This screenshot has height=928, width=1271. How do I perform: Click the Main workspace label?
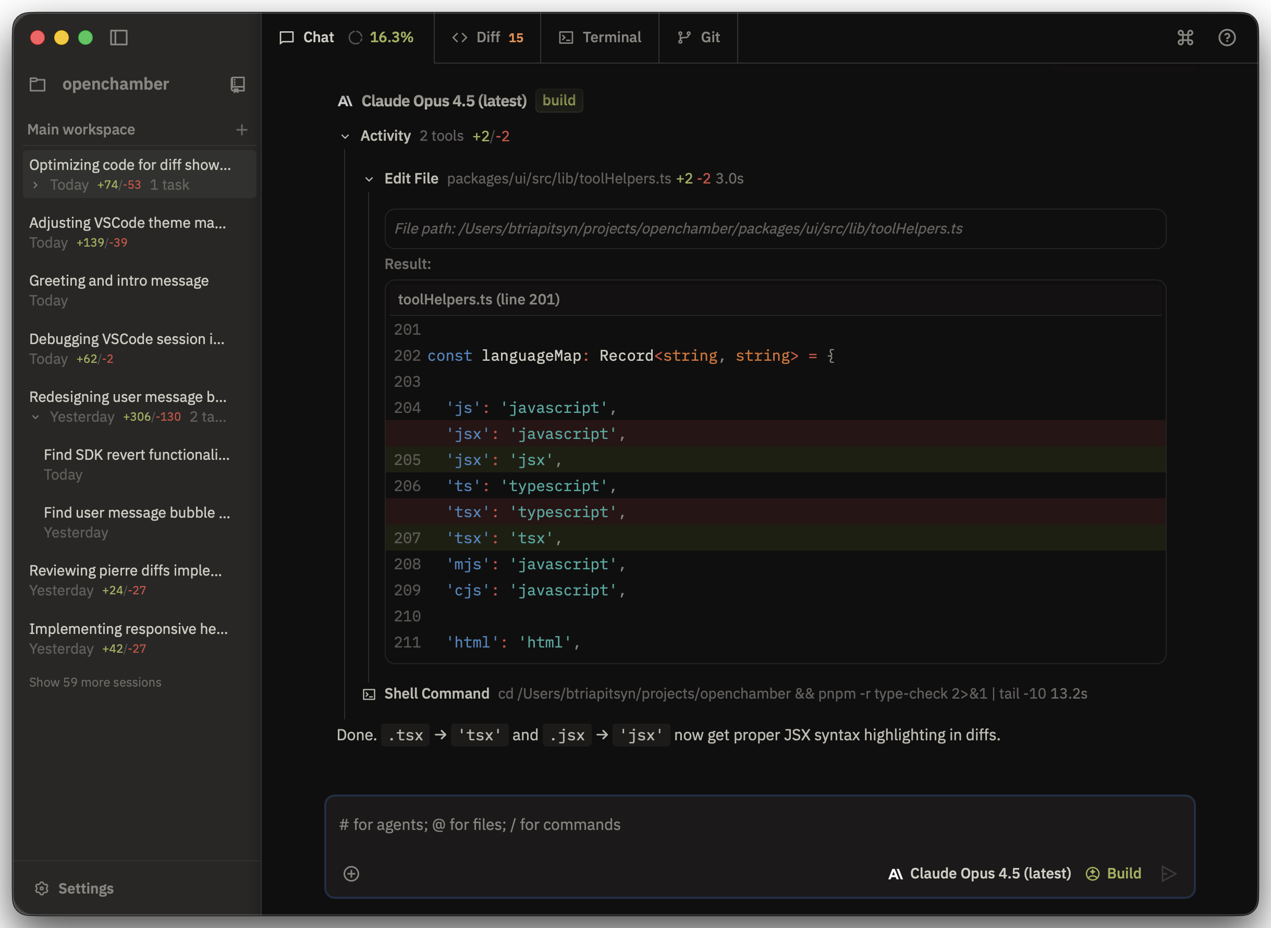coord(81,130)
